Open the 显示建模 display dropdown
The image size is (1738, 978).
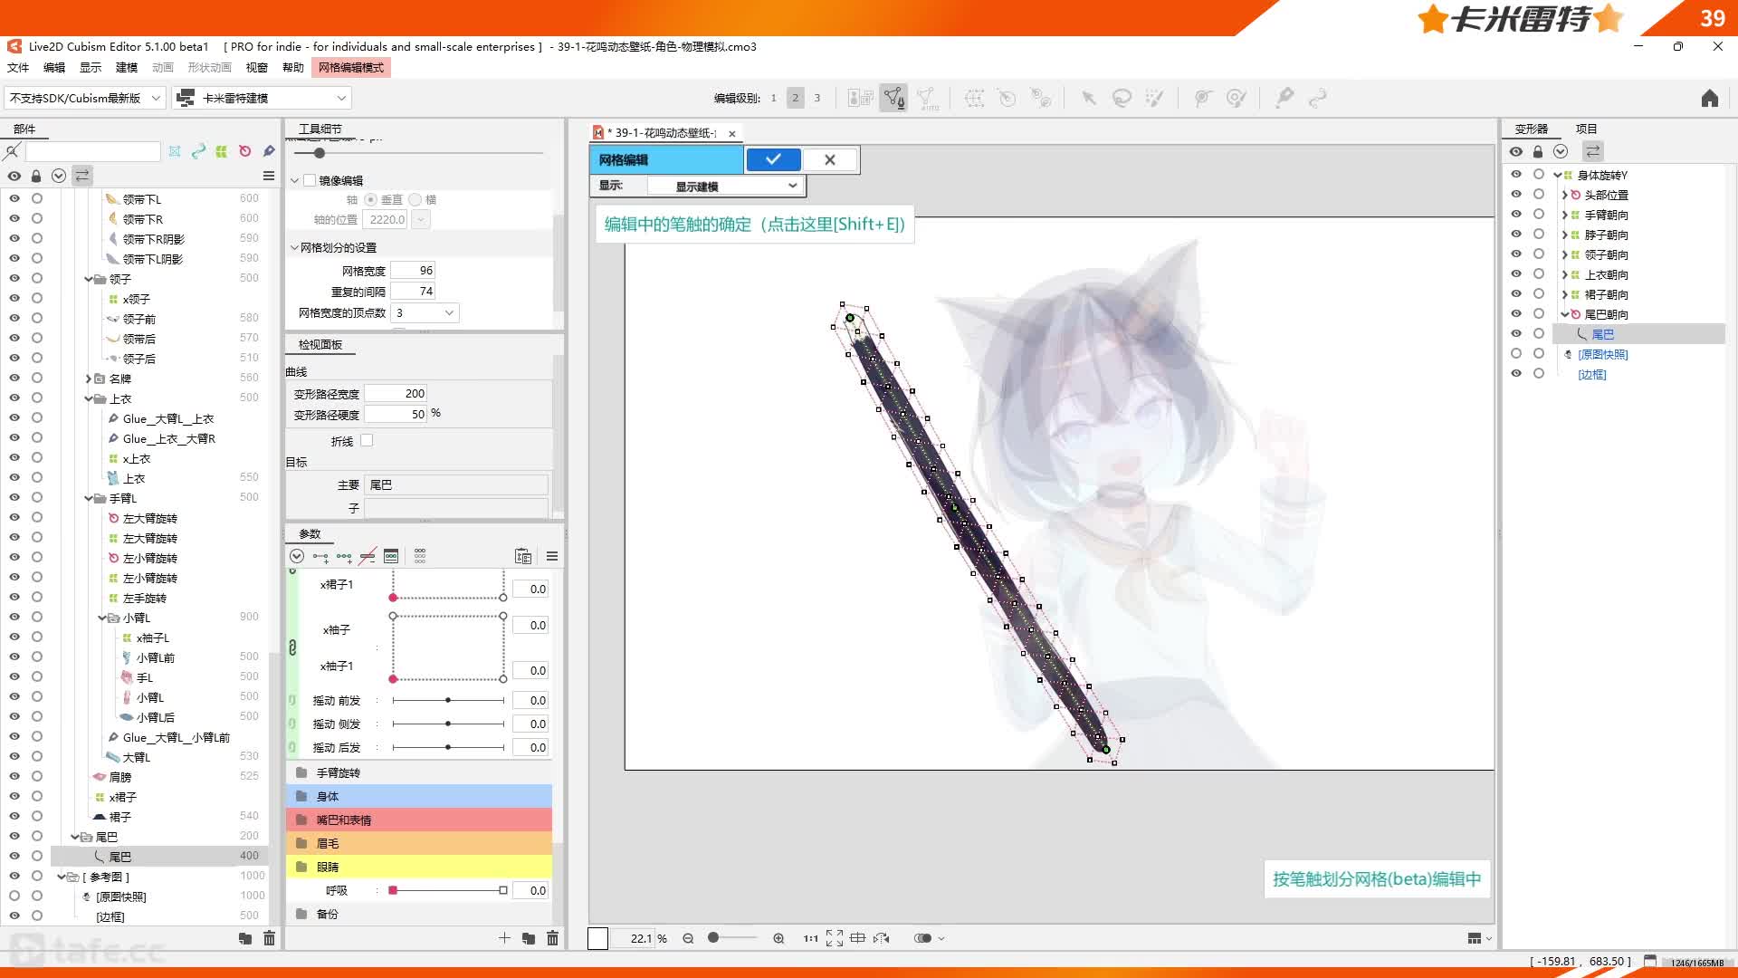tap(725, 186)
